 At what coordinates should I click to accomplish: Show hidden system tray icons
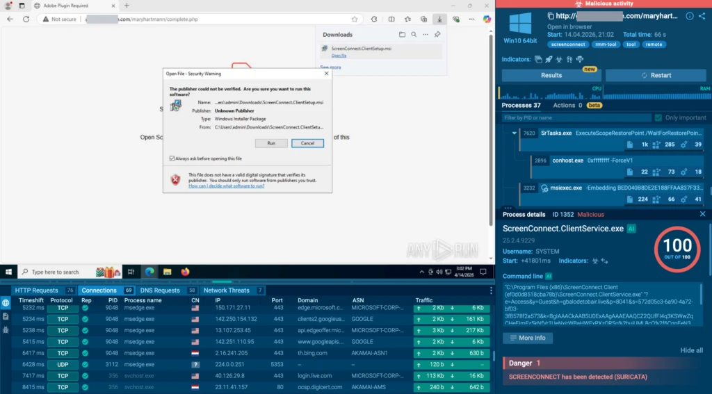[x=422, y=272]
